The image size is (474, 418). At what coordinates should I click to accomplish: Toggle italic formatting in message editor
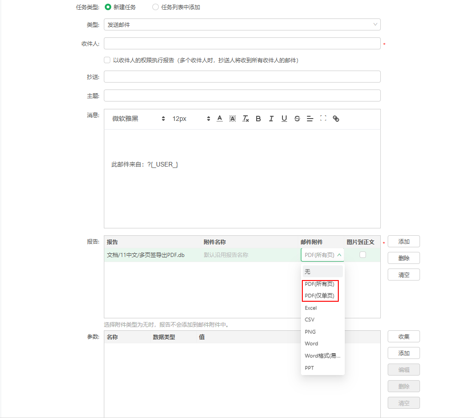271,119
